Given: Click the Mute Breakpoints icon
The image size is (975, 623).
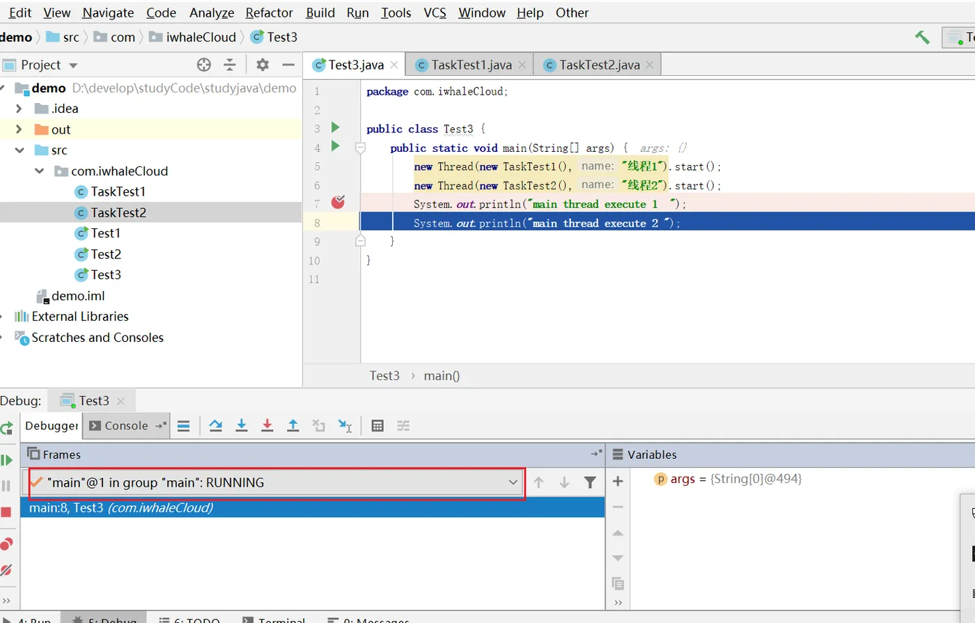Looking at the screenshot, I should (x=6, y=570).
